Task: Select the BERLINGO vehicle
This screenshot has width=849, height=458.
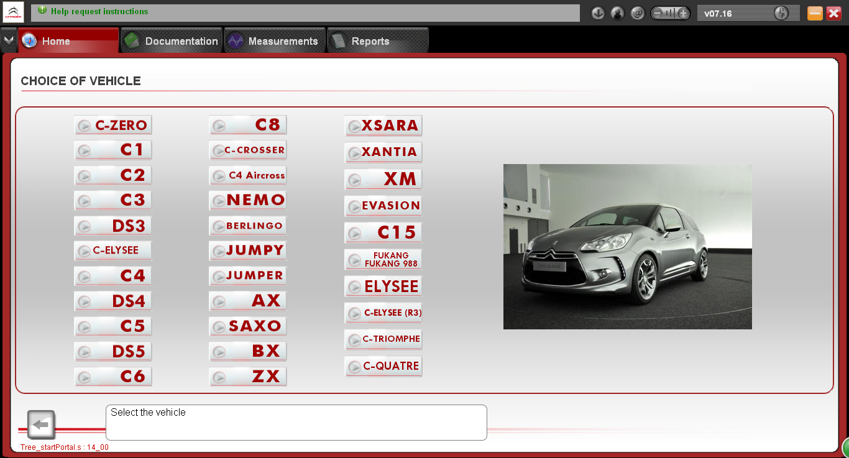Action: pyautogui.click(x=248, y=226)
